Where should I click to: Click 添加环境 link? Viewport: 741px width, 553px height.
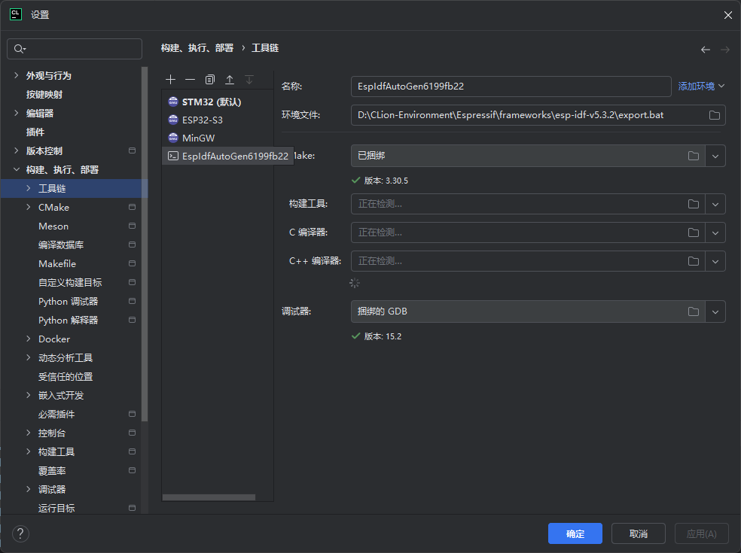pyautogui.click(x=701, y=87)
